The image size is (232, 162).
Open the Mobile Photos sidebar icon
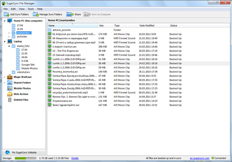tap(10, 89)
